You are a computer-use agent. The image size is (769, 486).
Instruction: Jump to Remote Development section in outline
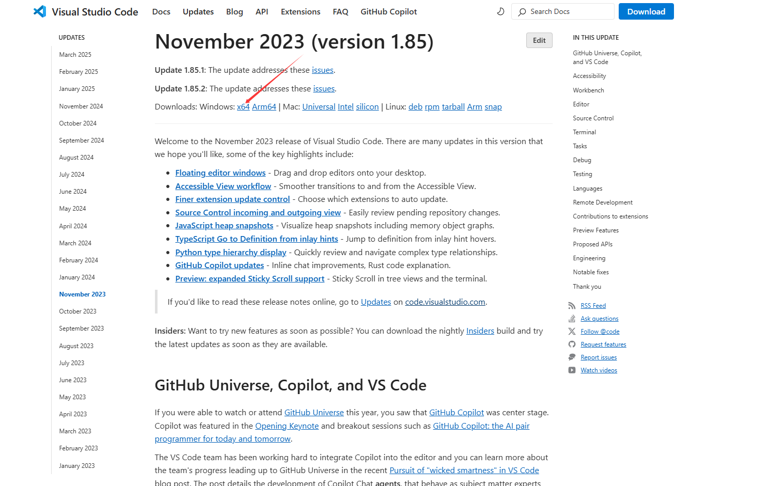coord(603,202)
